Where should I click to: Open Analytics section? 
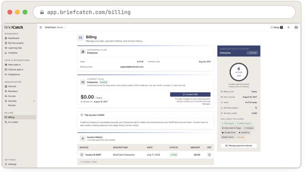(11, 53)
